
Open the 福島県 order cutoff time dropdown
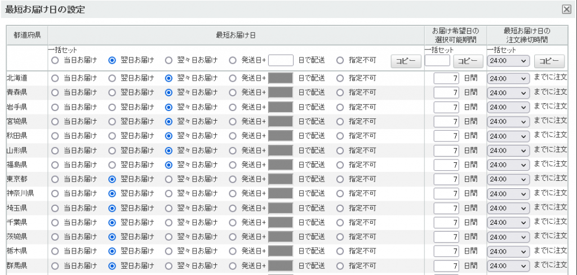coord(508,165)
